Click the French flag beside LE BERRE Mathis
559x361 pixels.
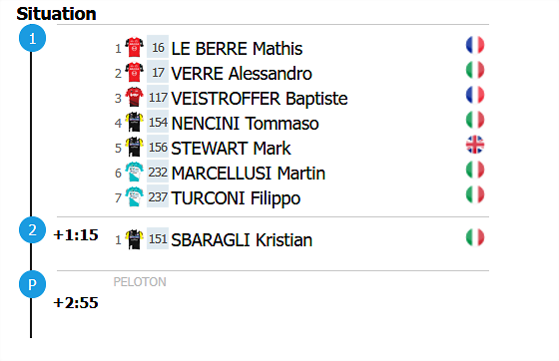(x=475, y=45)
